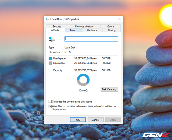Confirm with the OK button

[78, 120]
